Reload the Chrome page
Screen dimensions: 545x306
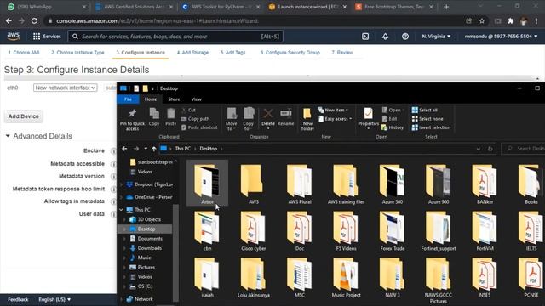[x=34, y=20]
